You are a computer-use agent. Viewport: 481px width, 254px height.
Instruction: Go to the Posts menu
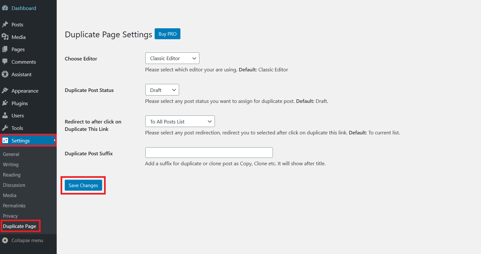click(17, 24)
